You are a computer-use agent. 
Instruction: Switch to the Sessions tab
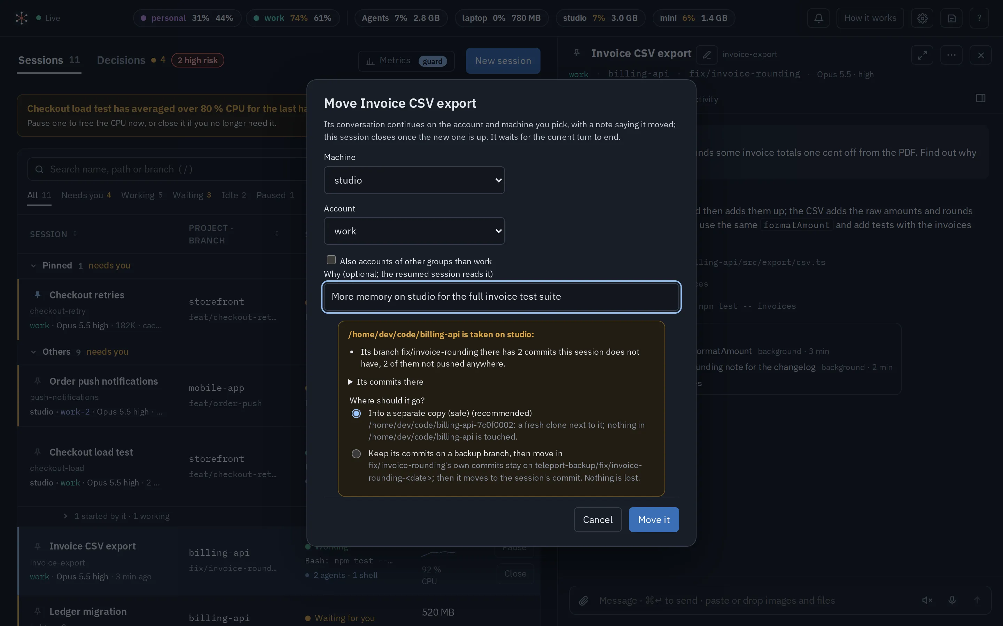(49, 61)
